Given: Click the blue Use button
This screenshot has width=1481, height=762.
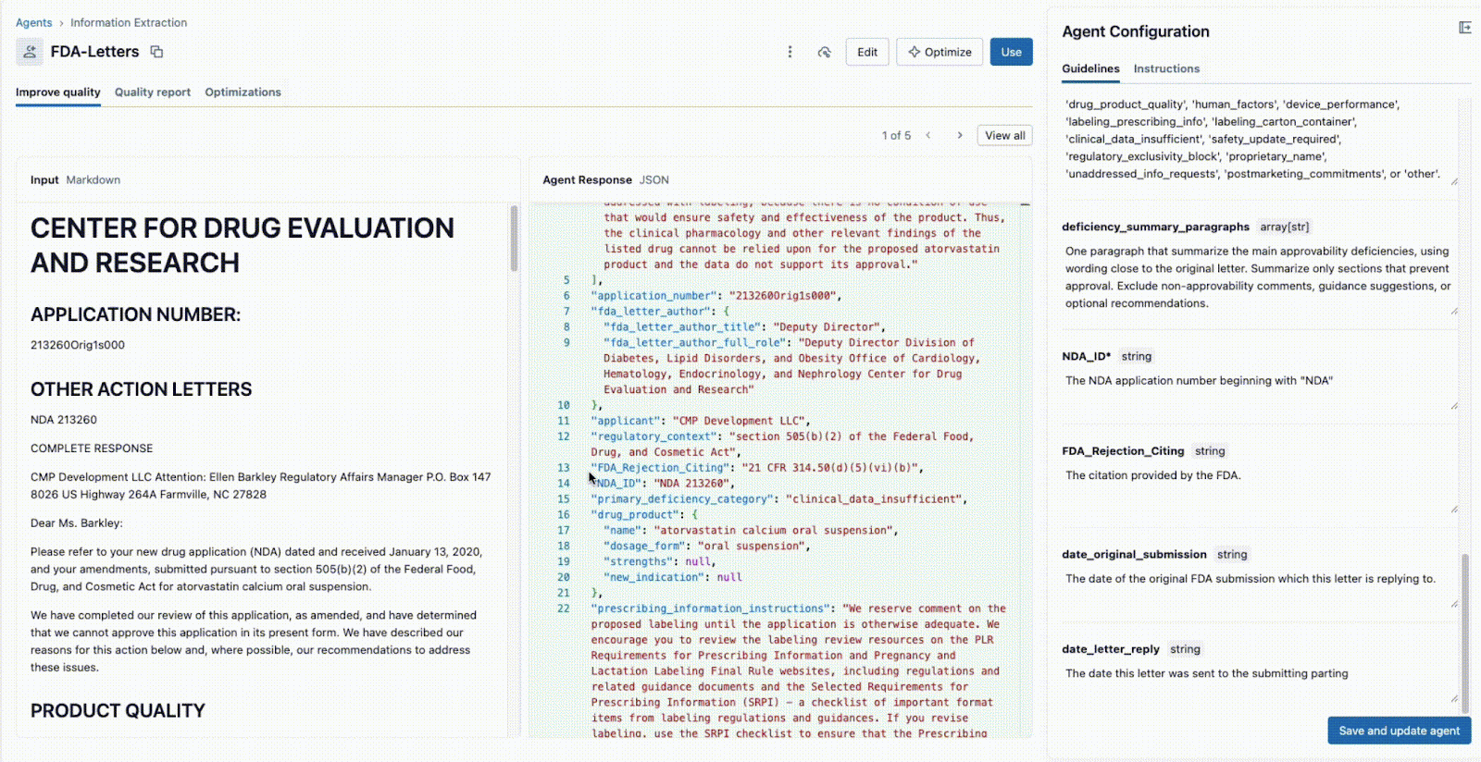Looking at the screenshot, I should 1011,52.
